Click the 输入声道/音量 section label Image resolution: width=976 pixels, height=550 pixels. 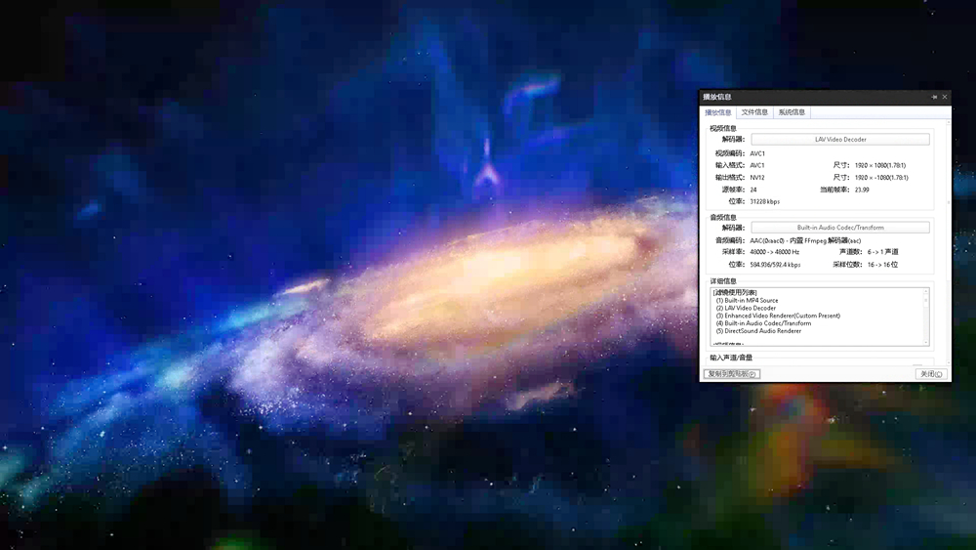pyautogui.click(x=731, y=358)
